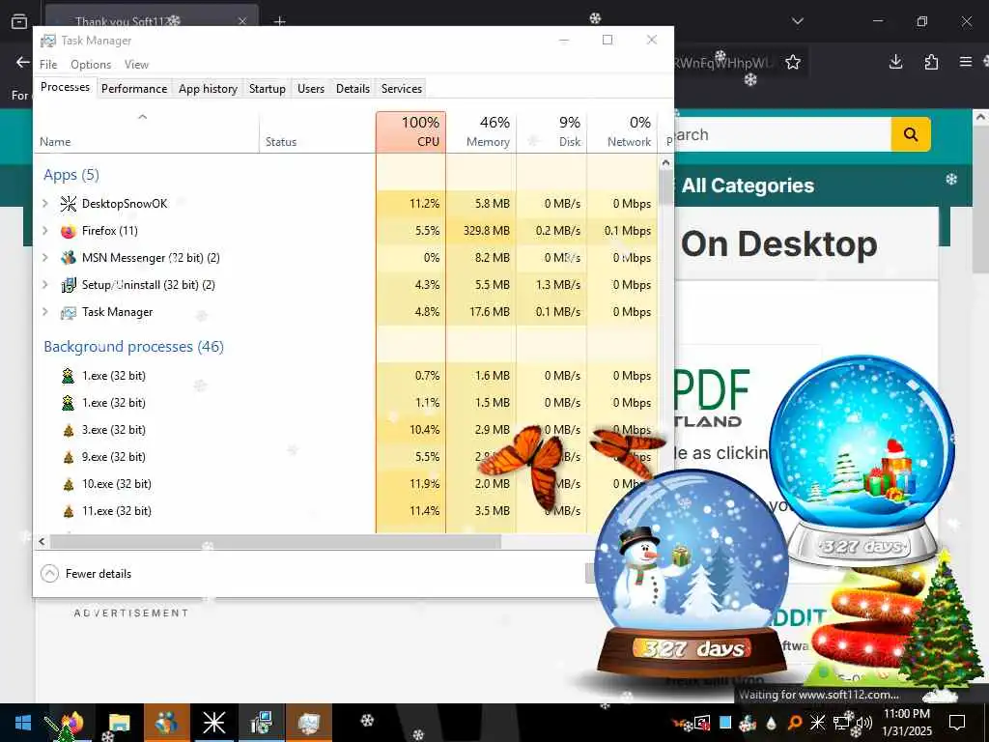The image size is (989, 742).
Task: Click Task Manager vertical scrollbar thumb
Action: click(x=665, y=187)
